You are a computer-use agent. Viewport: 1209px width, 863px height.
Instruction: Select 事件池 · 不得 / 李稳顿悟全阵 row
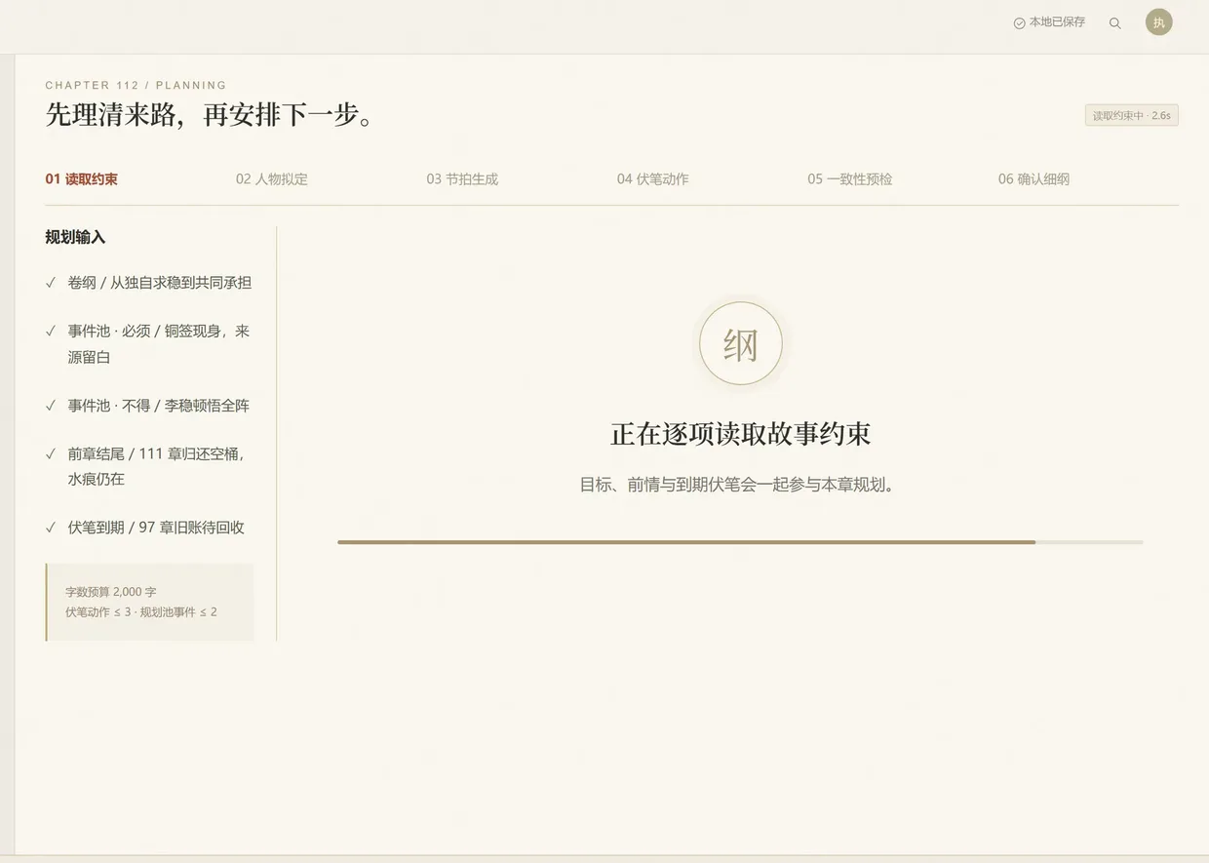point(149,406)
